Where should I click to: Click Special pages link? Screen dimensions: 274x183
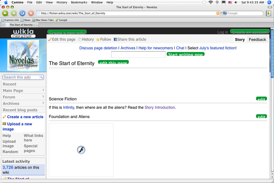tap(30, 148)
